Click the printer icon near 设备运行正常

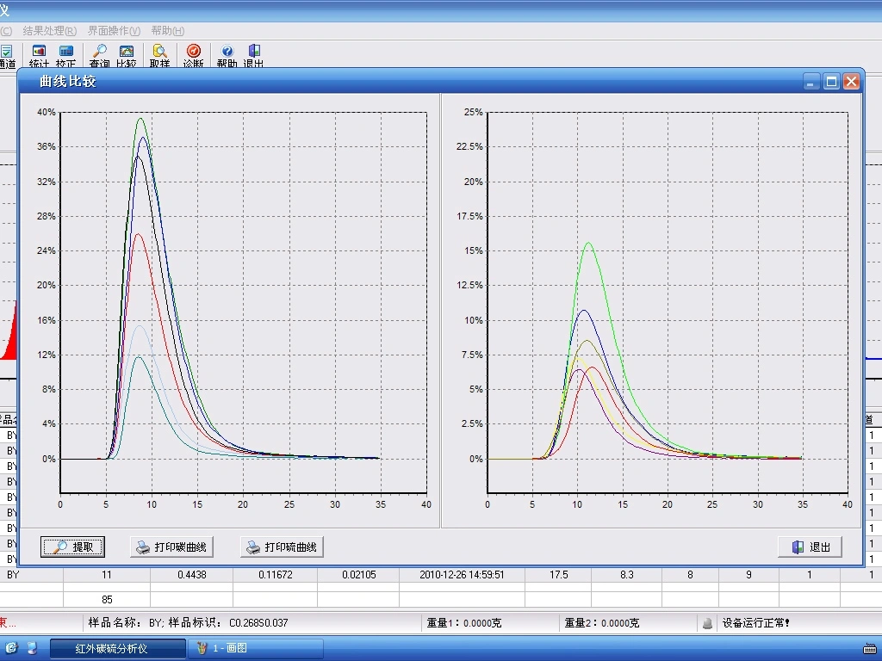click(707, 622)
